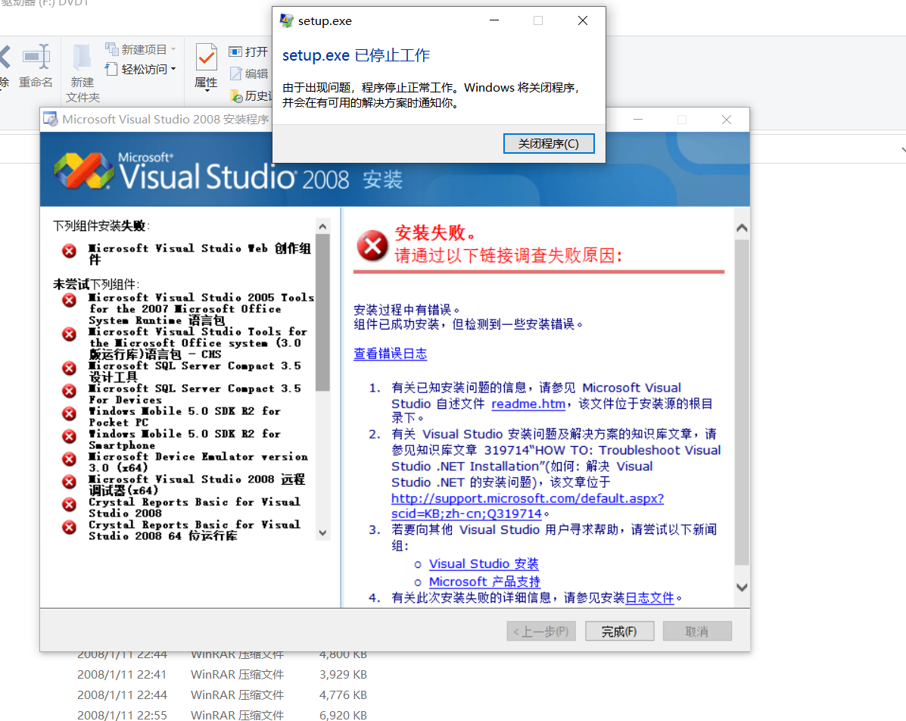Click 历史记录 in the Explorer ribbon
The width and height of the screenshot is (906, 721).
251,95
